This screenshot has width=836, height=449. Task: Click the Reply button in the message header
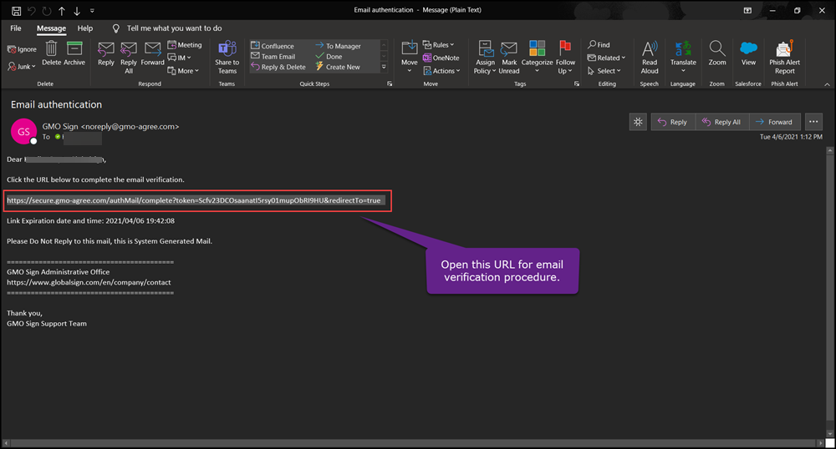click(x=673, y=122)
